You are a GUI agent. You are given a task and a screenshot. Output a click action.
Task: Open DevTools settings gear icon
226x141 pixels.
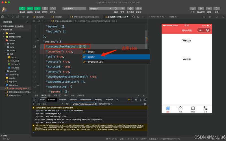(x=136, y=100)
